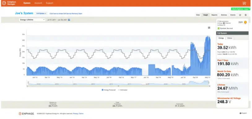Open the chart hamburger menu icon
Viewport: 252px width, 119px height.
click(x=209, y=28)
